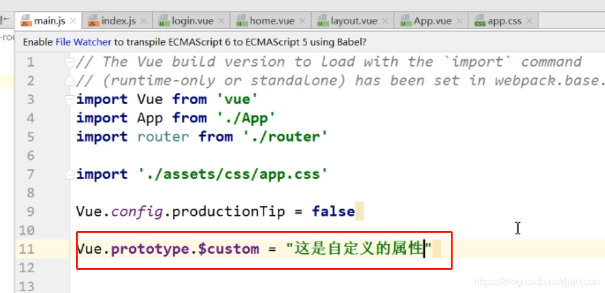Place cursor on 'vue' string in line 3
Image resolution: width=605 pixels, height=293 pixels.
coord(236,100)
